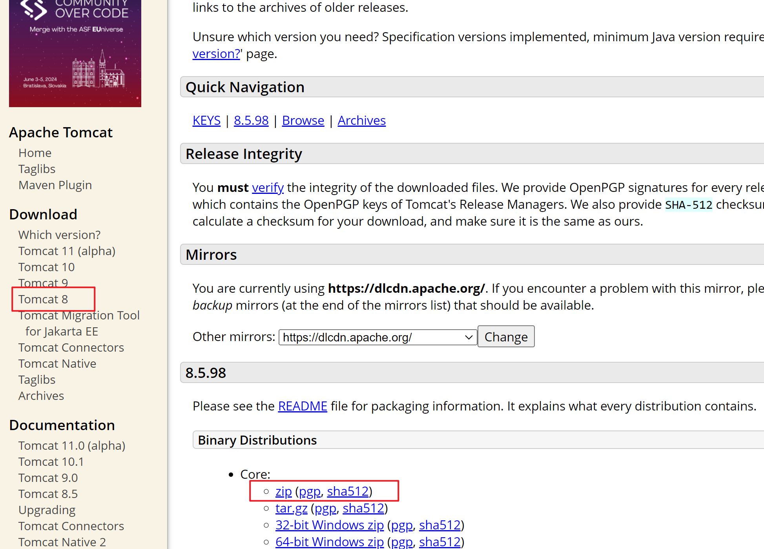Download the Core tar.gz distribution
Image resolution: width=764 pixels, height=549 pixels.
click(291, 508)
